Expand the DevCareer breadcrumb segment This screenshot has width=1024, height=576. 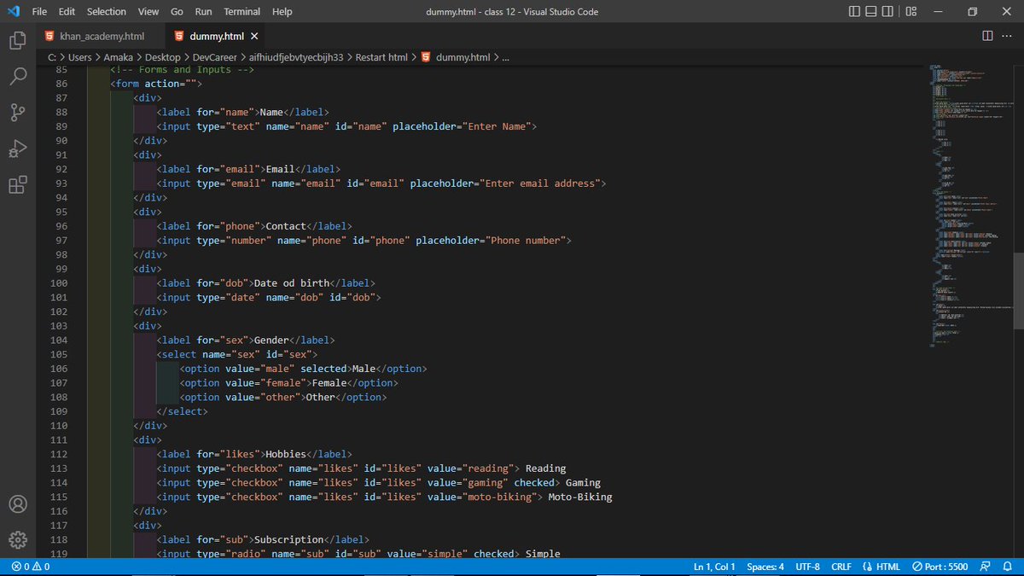click(213, 57)
